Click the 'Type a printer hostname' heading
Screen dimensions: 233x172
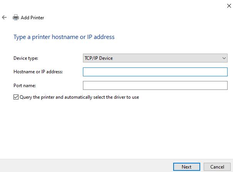[64, 37]
